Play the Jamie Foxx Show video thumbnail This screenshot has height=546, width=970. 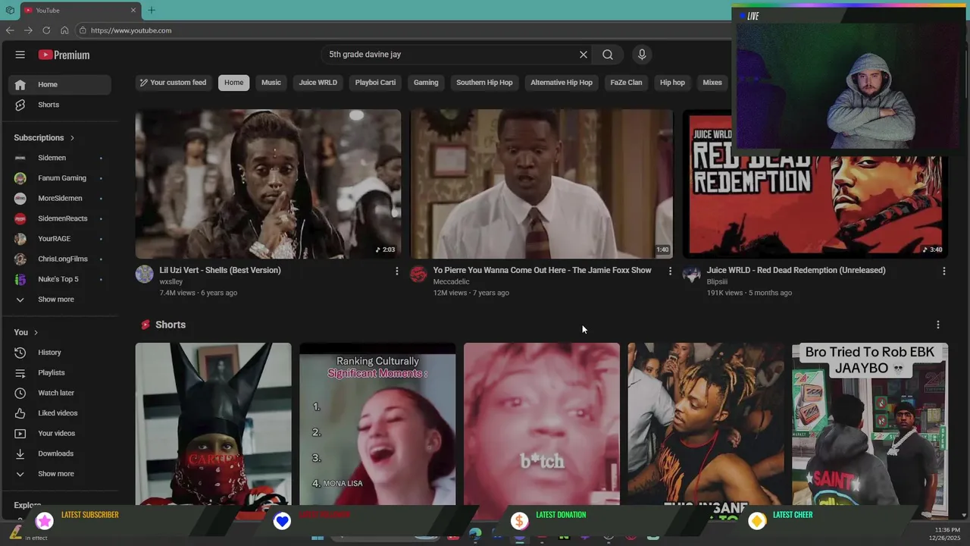[x=542, y=184]
